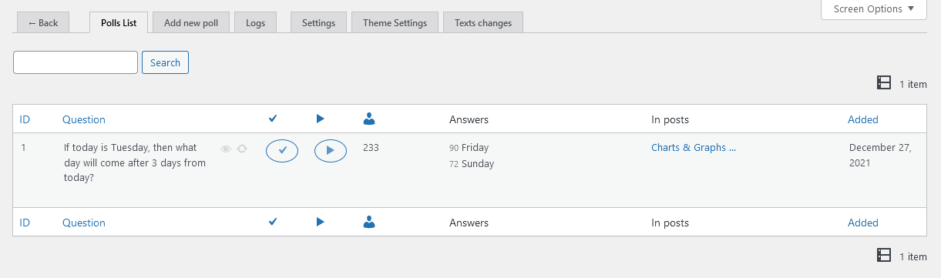Open the Logs tab
The image size is (941, 278).
point(256,23)
